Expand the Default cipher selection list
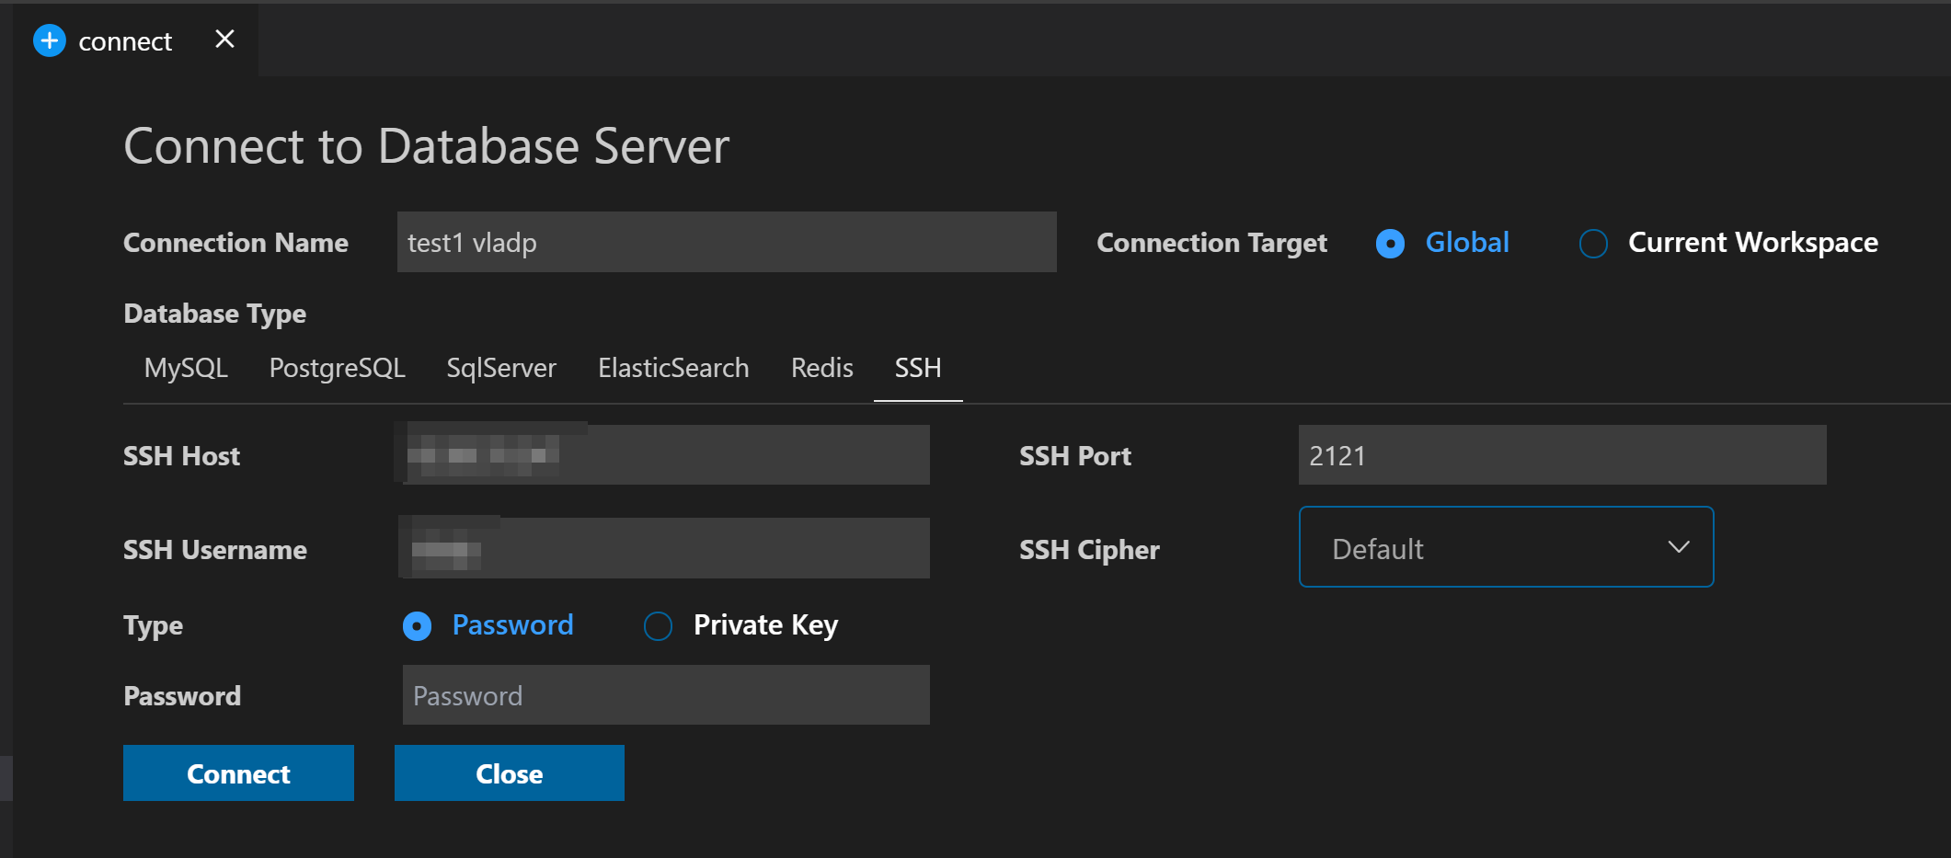Viewport: 1951px width, 858px height. point(1678,547)
